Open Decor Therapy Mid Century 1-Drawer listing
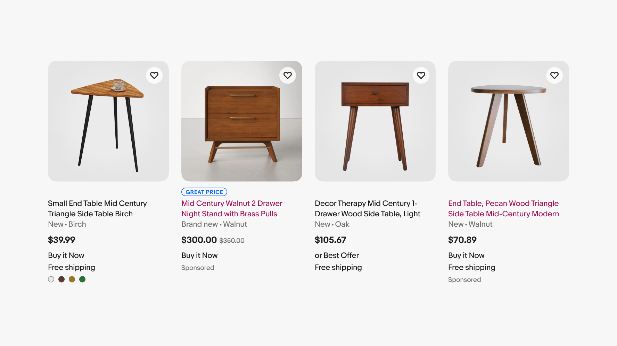 coord(367,208)
